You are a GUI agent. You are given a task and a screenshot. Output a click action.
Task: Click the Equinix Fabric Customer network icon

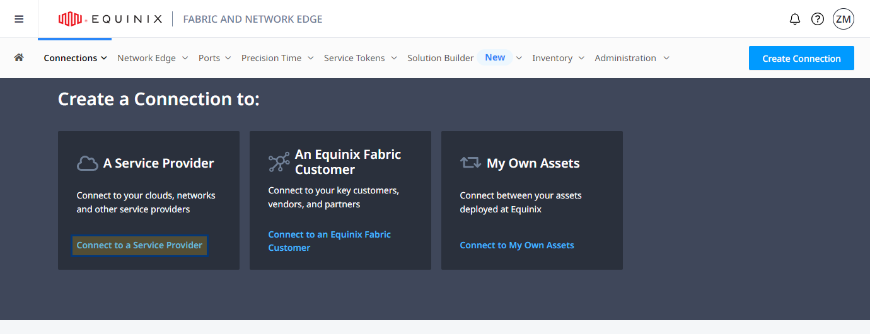[279, 162]
